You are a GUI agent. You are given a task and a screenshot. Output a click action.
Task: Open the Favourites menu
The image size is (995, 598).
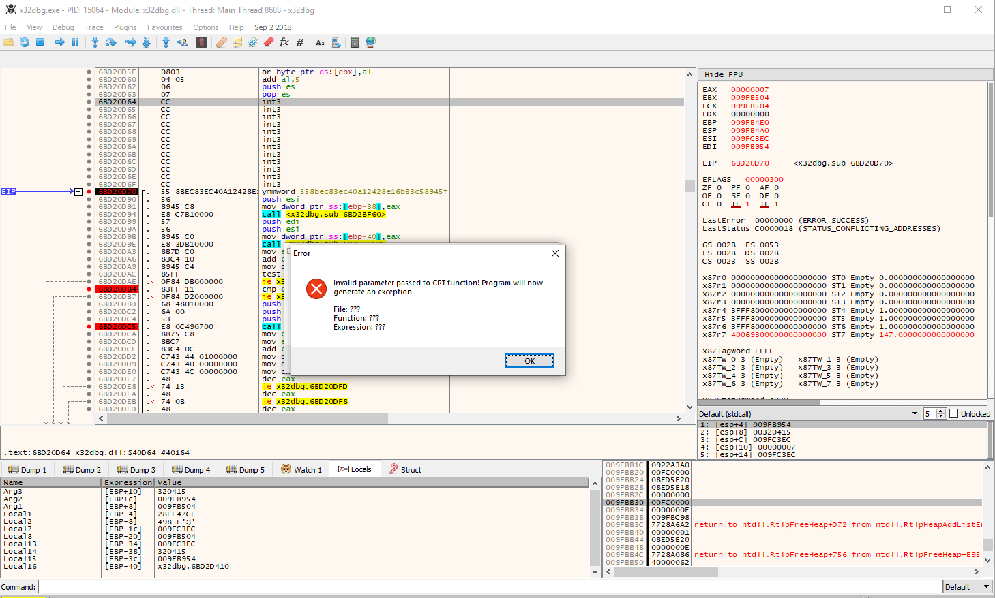click(x=165, y=27)
